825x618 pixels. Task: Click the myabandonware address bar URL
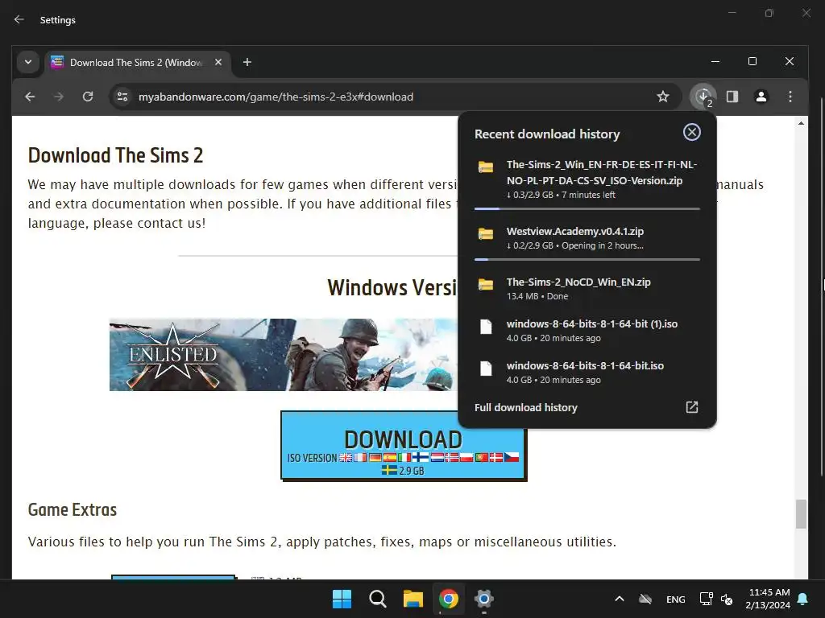(x=276, y=97)
